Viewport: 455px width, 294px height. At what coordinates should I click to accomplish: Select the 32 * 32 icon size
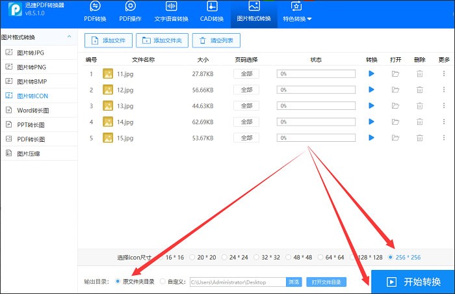[267, 258]
